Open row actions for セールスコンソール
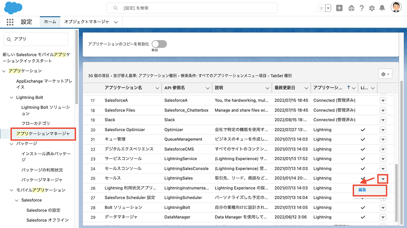This screenshot has width=407, height=228. (383, 169)
